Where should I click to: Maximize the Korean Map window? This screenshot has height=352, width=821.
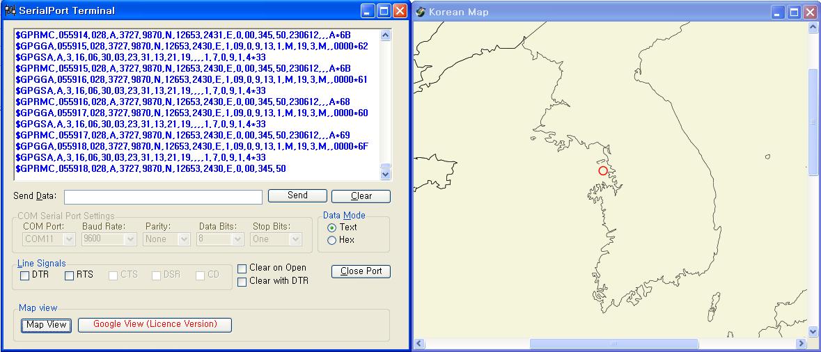coord(795,12)
